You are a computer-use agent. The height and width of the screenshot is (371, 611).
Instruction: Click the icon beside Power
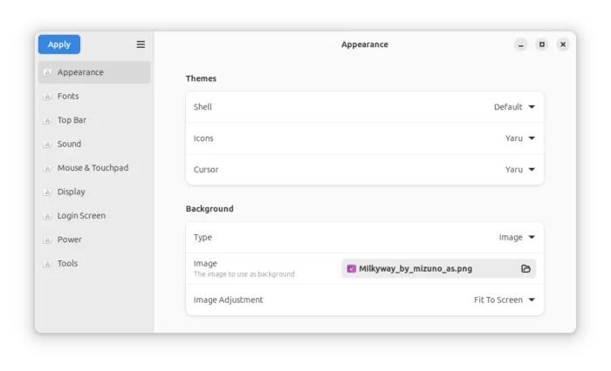coord(47,239)
